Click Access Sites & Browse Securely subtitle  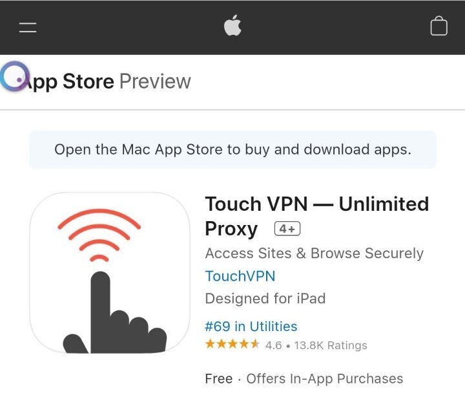click(x=314, y=253)
